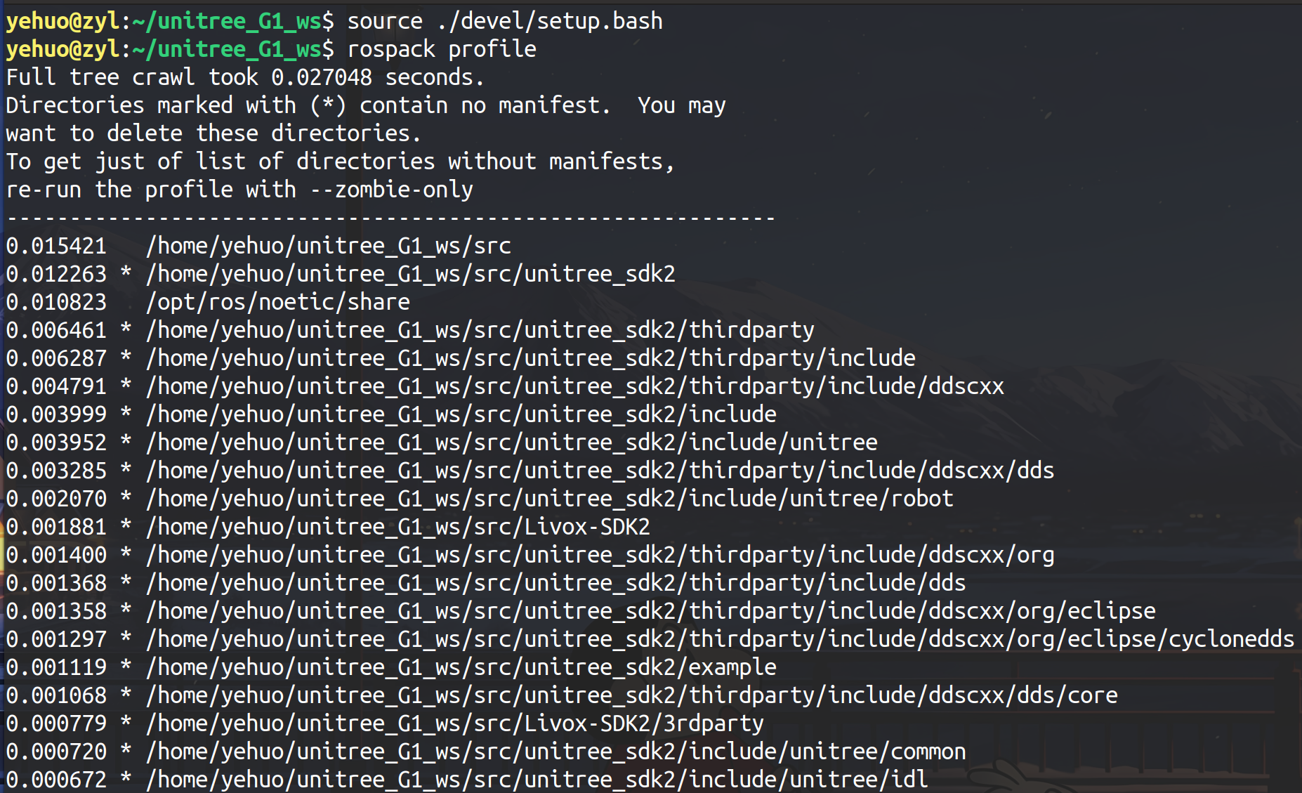
Task: Click the '(*)' marker in the directories notice
Action: click(328, 105)
